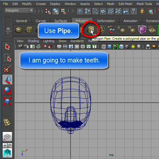Open the Assets menu
Viewport: 159px width, 159px height.
pyautogui.click(x=85, y=4)
